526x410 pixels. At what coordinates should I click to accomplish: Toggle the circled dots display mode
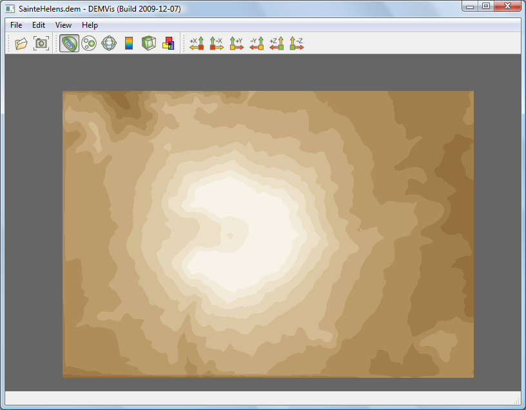coord(89,44)
